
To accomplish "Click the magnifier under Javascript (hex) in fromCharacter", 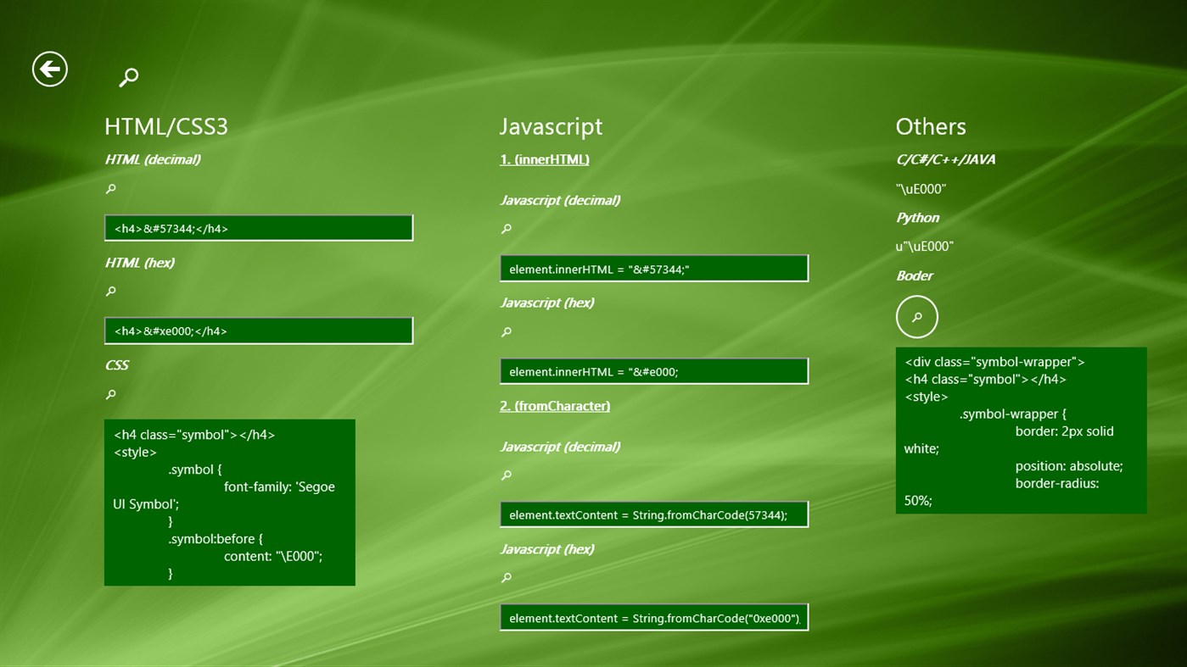I will [x=507, y=578].
